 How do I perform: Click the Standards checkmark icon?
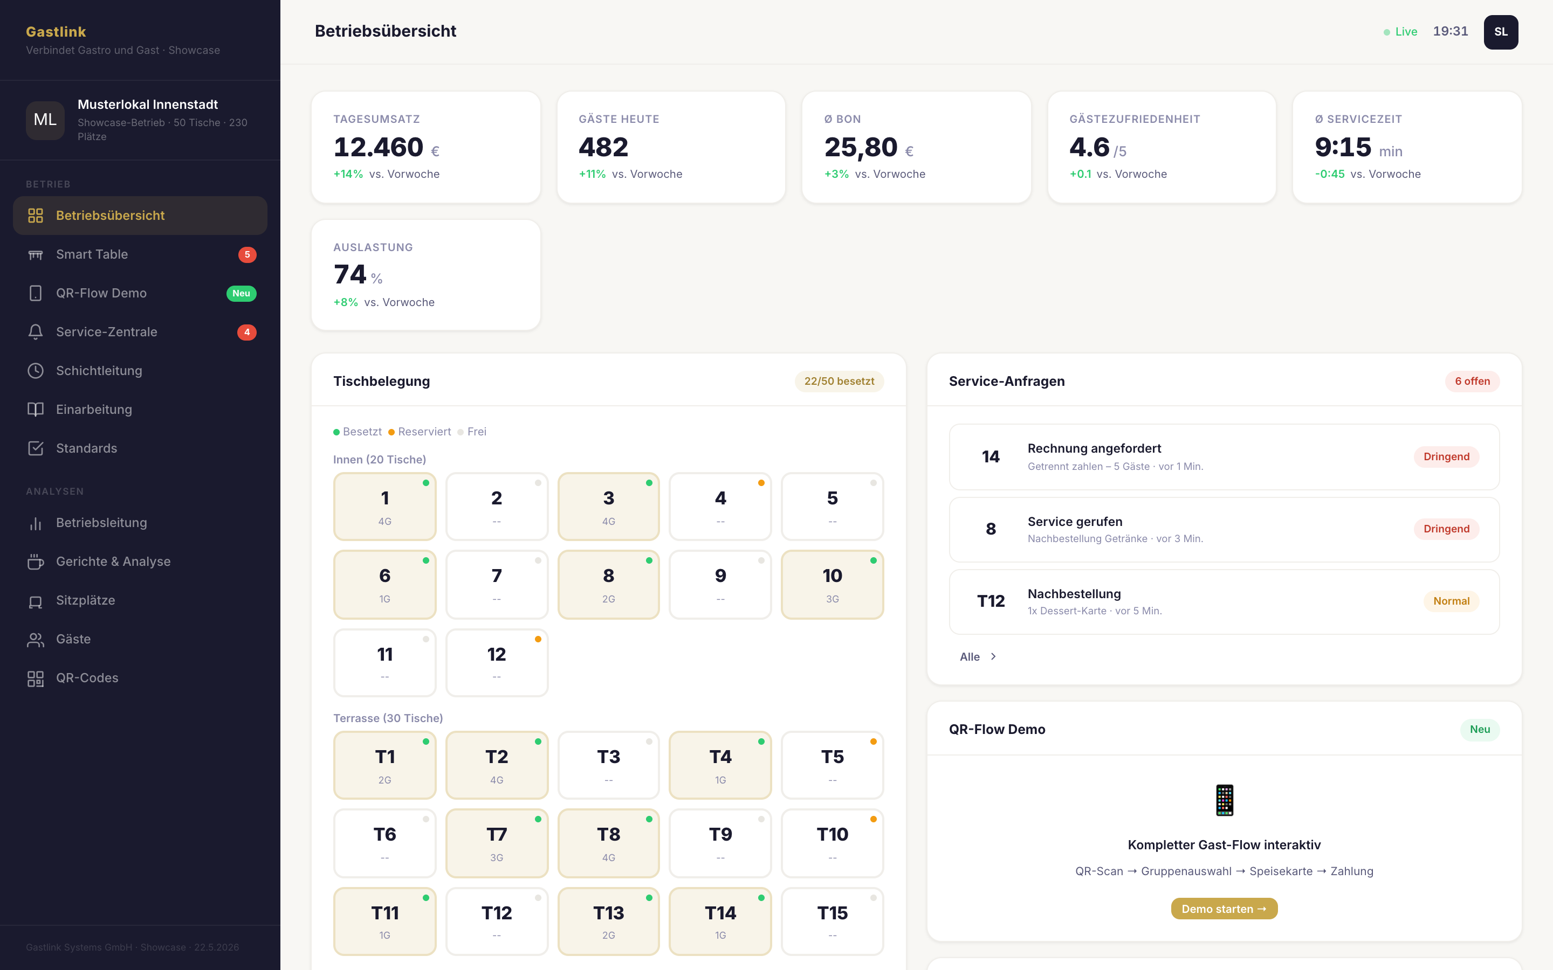[x=35, y=448]
